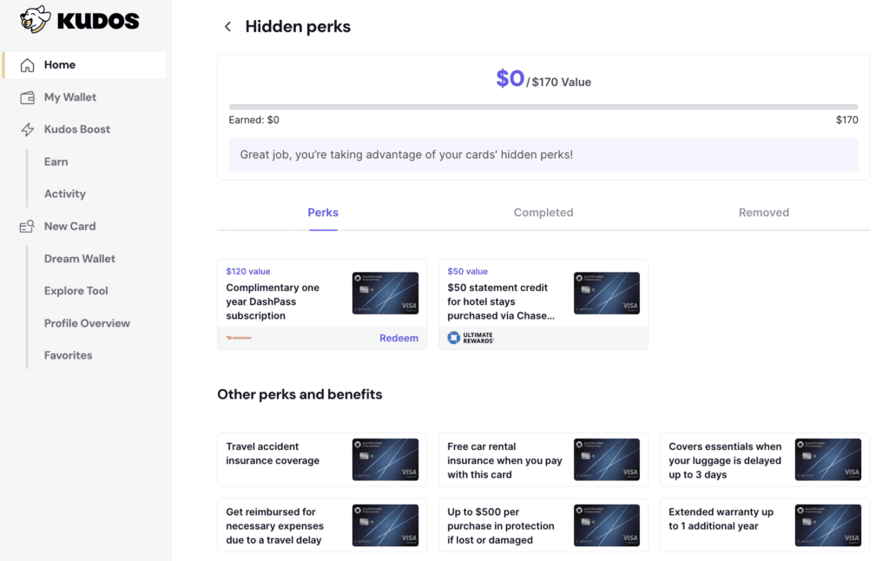Select the Perks tab
Screen dimensions: 889x561
[x=322, y=212]
